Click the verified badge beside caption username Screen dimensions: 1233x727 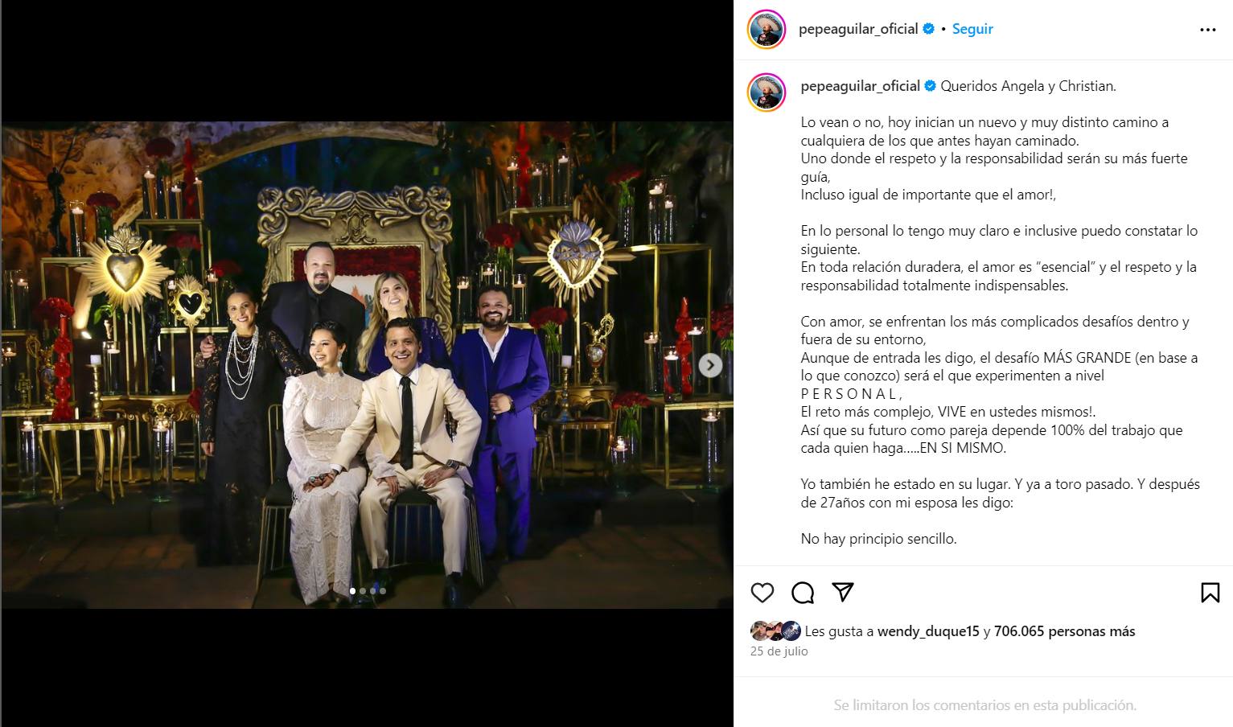[x=930, y=86]
